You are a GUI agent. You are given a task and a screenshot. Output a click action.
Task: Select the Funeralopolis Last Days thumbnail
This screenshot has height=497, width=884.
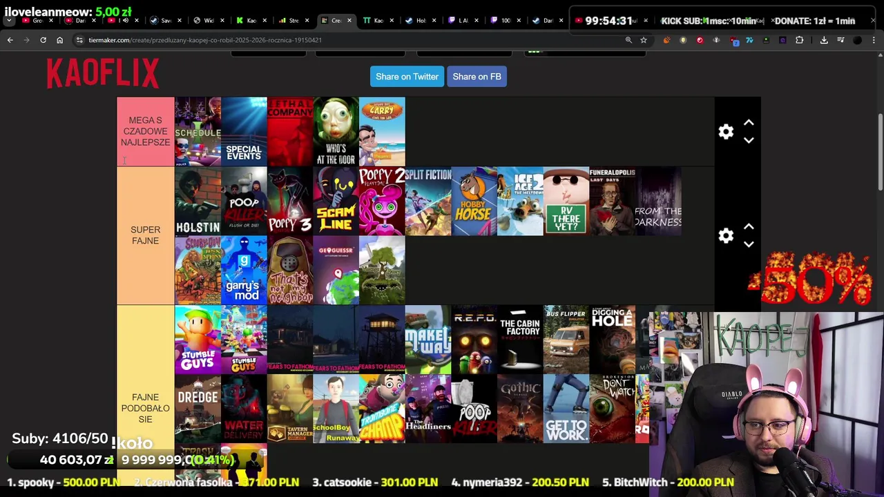612,202
